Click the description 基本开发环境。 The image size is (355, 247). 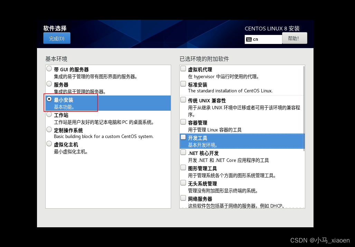203,145
